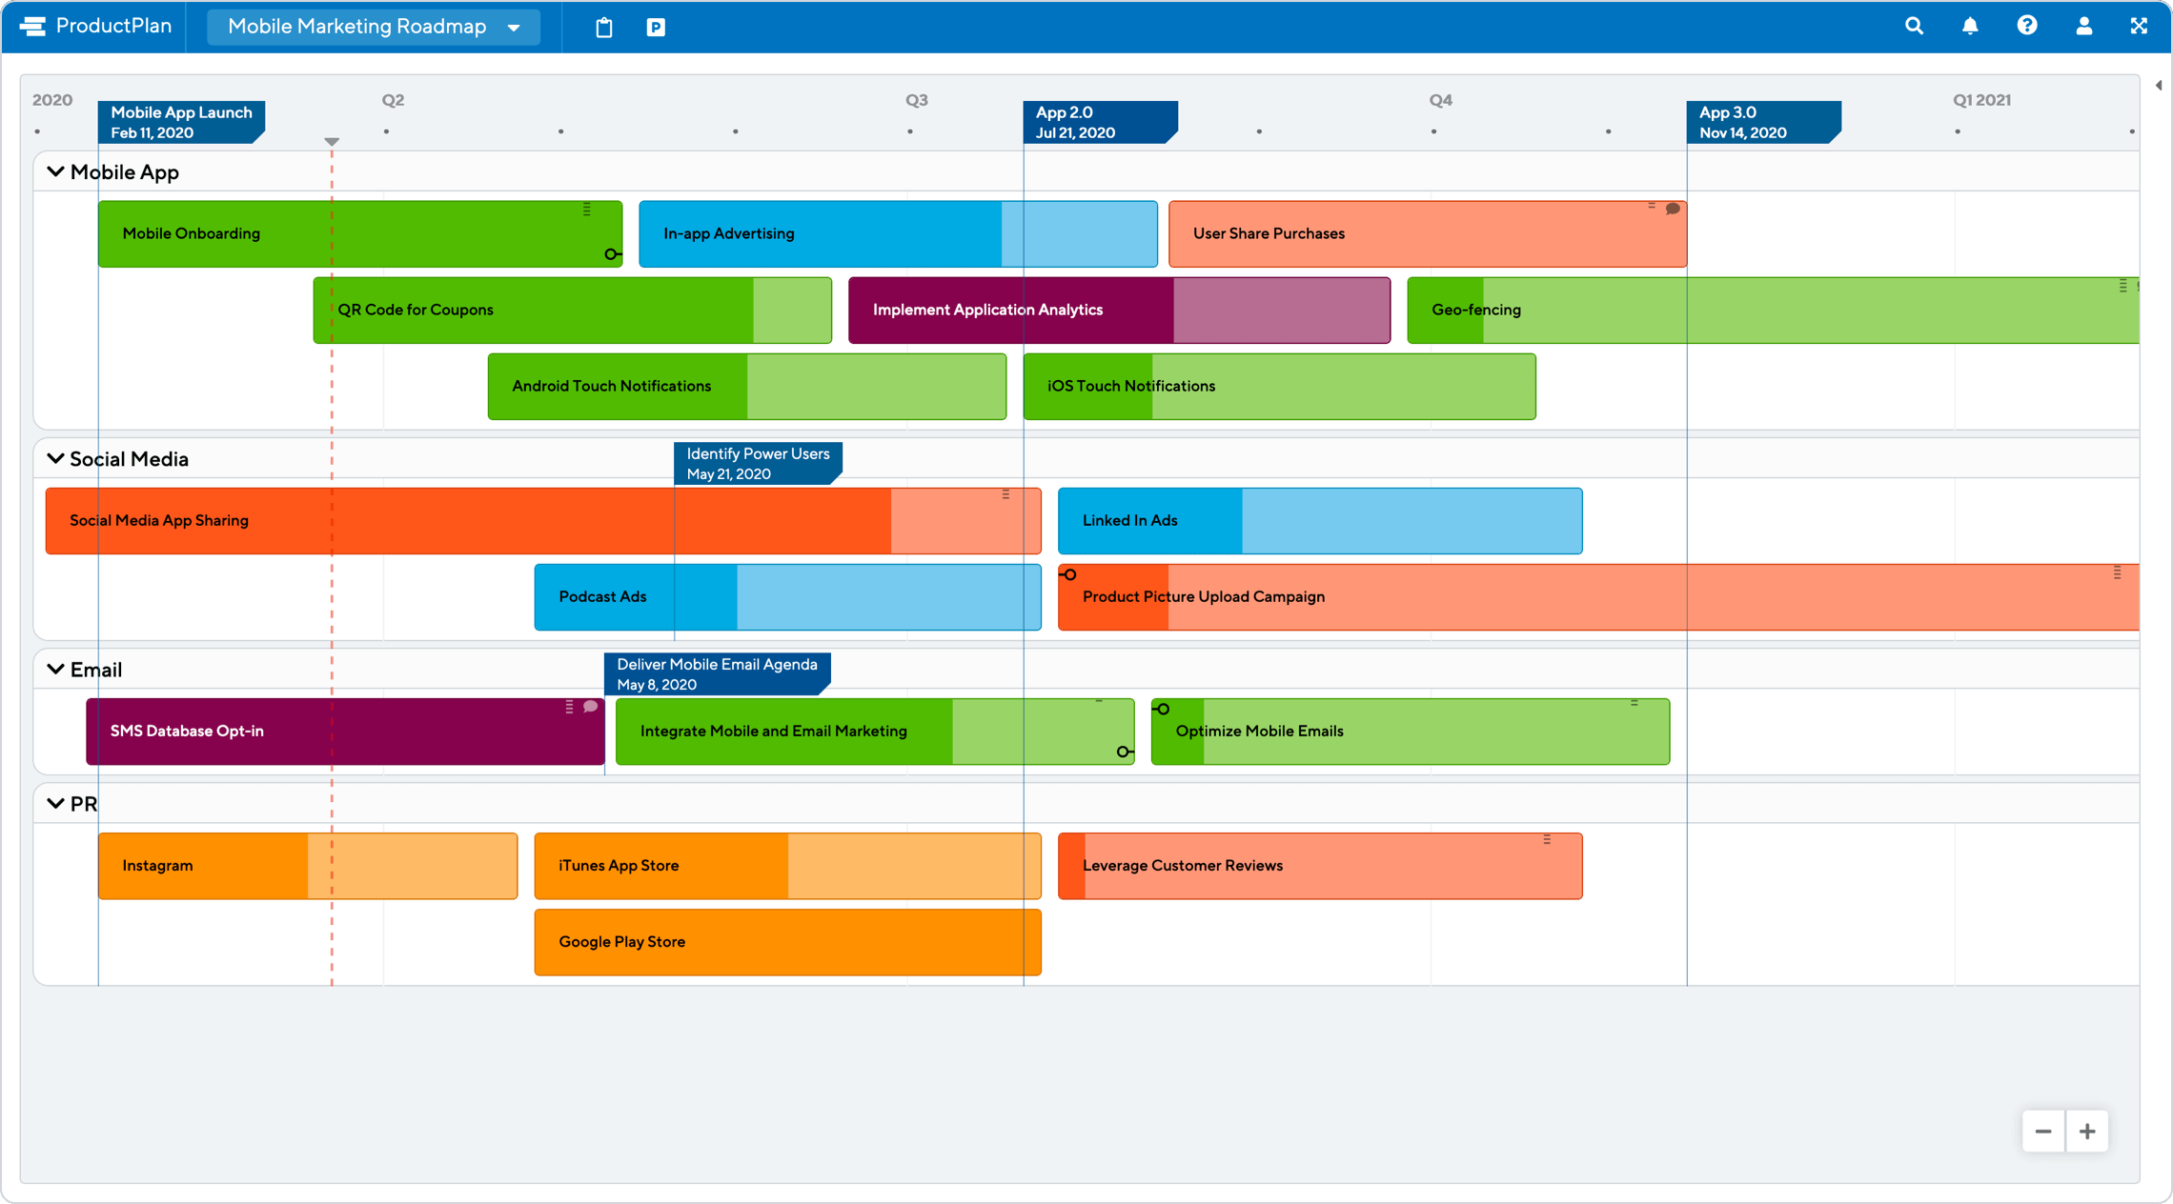Toggle visibility of Mobile App row
The width and height of the screenshot is (2173, 1204).
51,172
